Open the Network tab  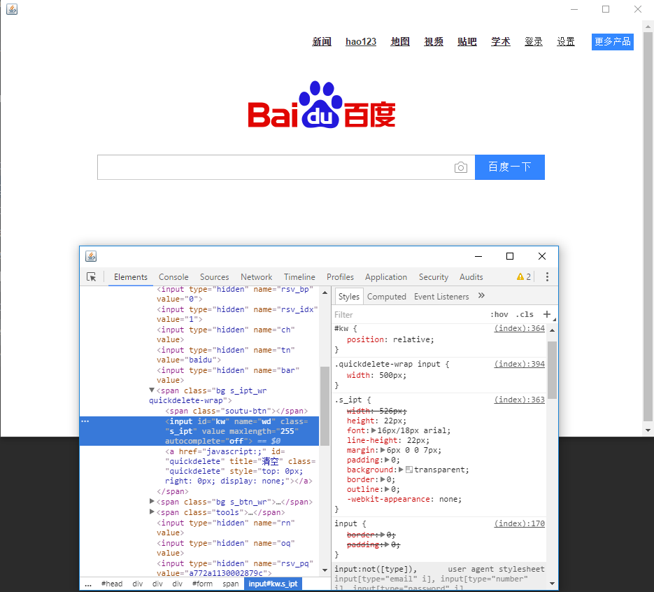257,277
